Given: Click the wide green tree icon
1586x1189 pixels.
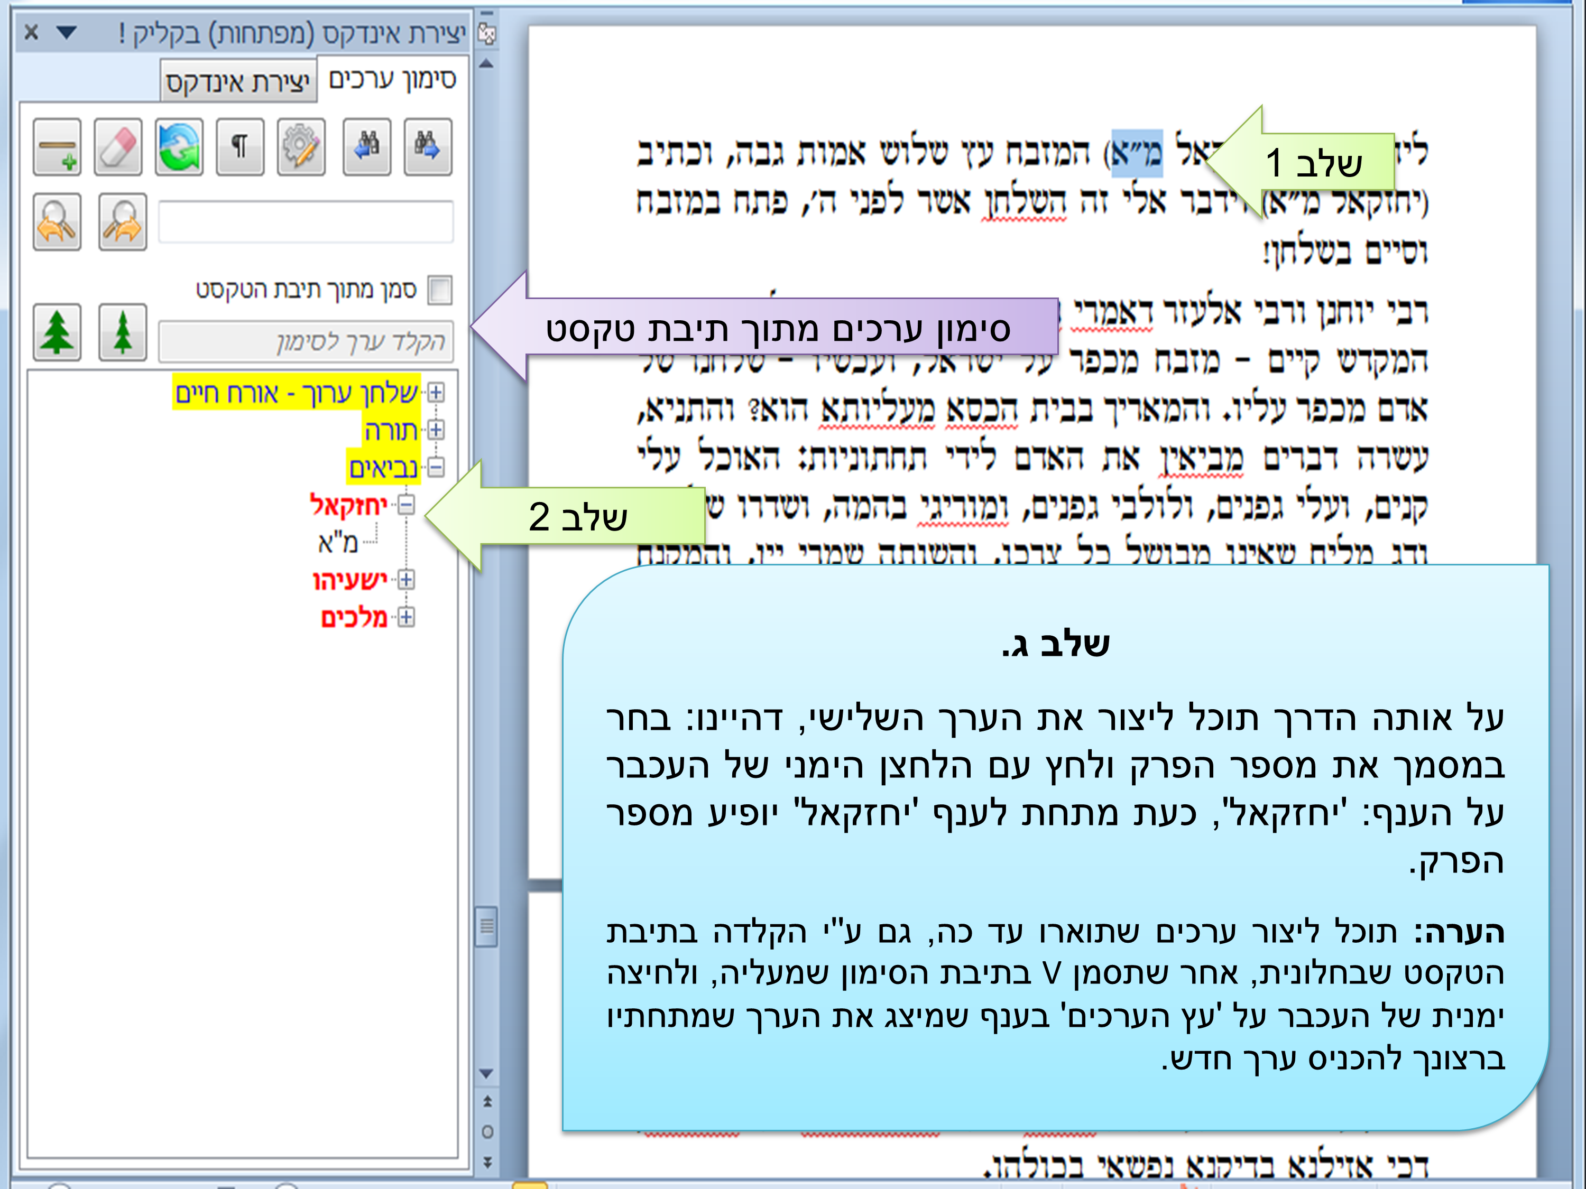Looking at the screenshot, I should (57, 332).
